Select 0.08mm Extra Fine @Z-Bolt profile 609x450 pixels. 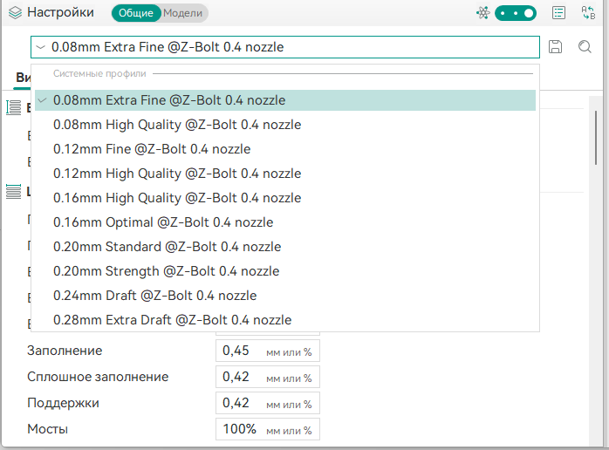tap(285, 100)
